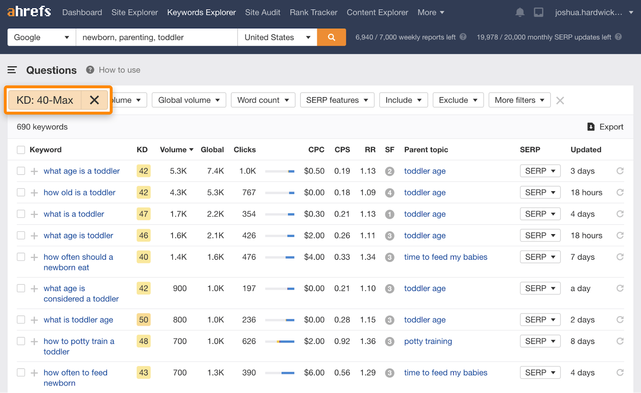Export the keywords list
Screen dimensions: 641x393
[605, 127]
